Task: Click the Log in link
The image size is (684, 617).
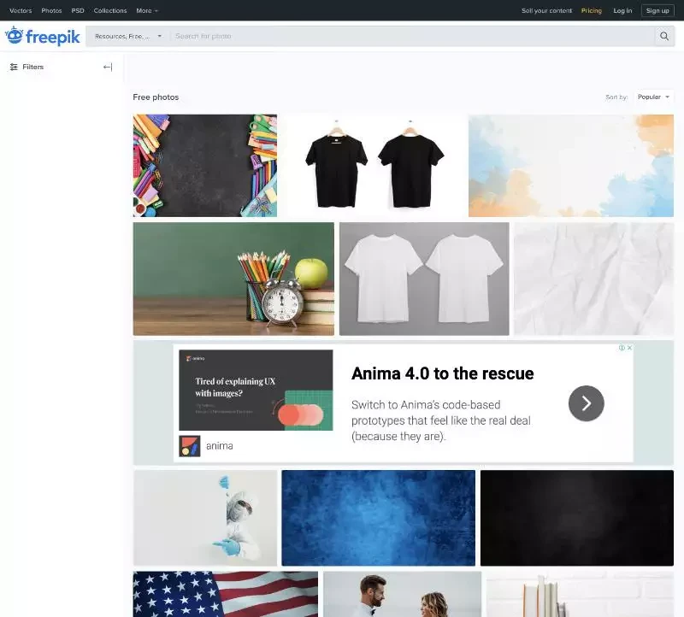Action: coord(622,10)
